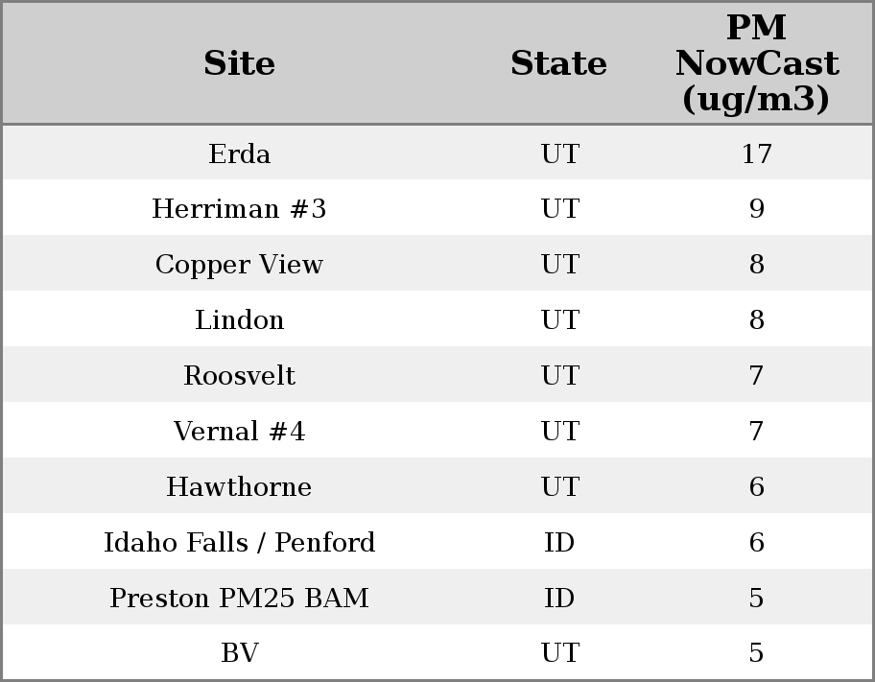Click Erda's PM value of 17
This screenshot has width=875, height=682.
coord(756,154)
